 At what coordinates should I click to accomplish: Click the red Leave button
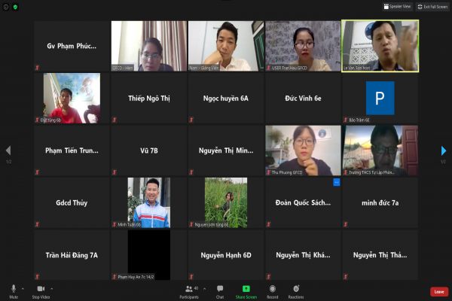click(438, 291)
